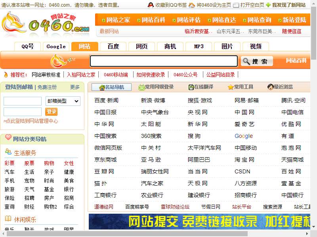
Task: Open the 公益网站目录 link
Action: click(x=220, y=75)
